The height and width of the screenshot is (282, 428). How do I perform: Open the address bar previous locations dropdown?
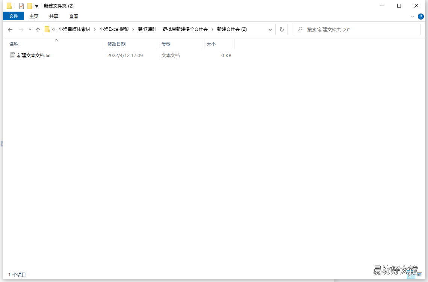[x=270, y=29]
